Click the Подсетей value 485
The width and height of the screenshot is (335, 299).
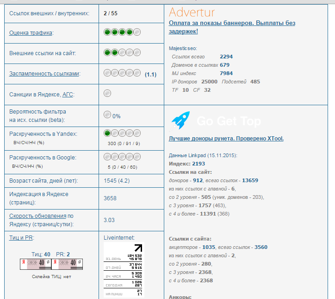tap(255, 82)
